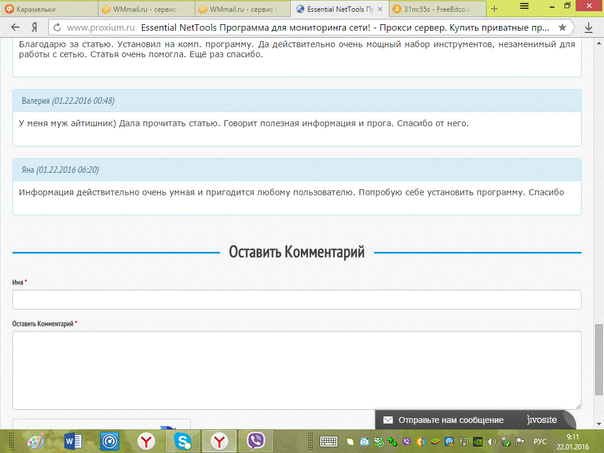This screenshot has width=604, height=453.
Task: Click the scrollbar down arrow
Action: point(599,425)
